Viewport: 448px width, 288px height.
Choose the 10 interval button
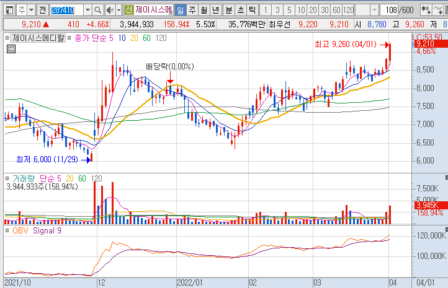(x=301, y=11)
